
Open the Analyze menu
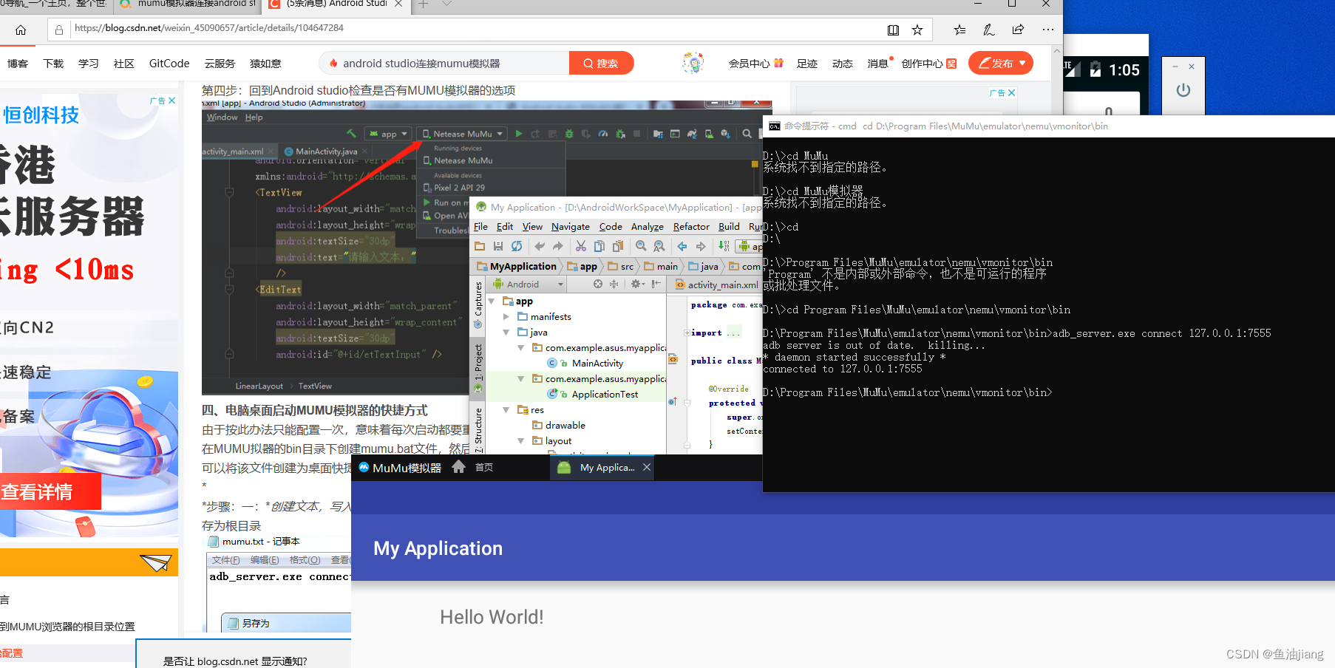(647, 227)
